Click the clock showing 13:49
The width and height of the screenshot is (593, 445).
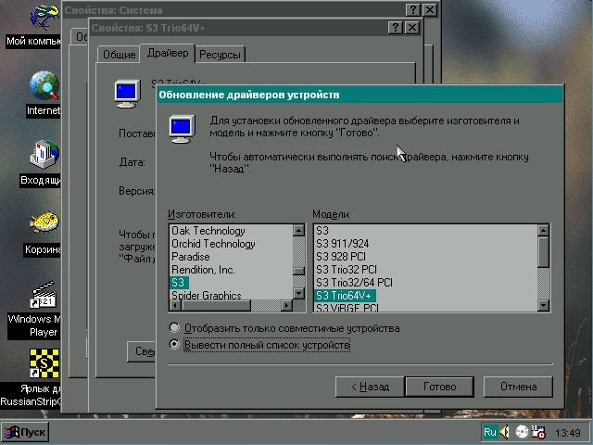(x=568, y=433)
